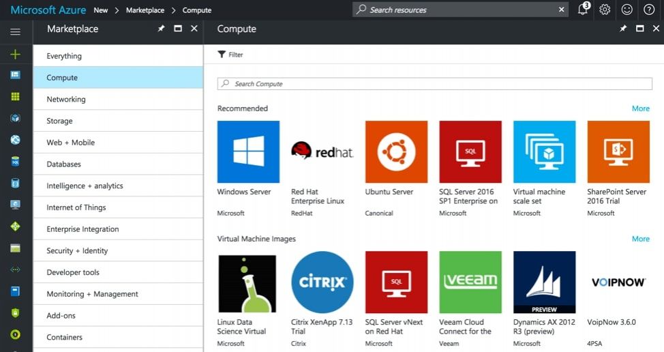
Task: Click the smiley feedback icon
Action: pos(627,10)
